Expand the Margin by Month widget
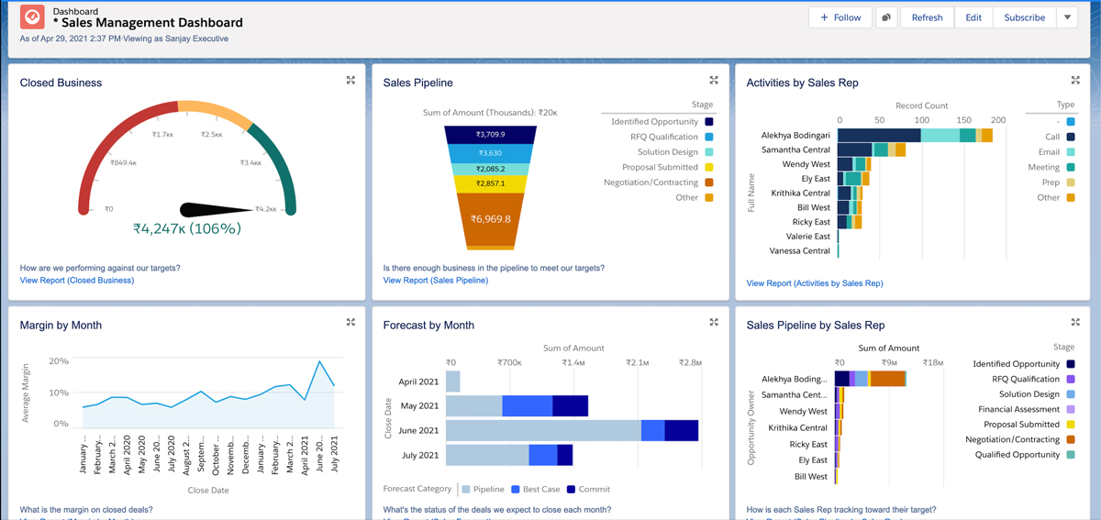The image size is (1101, 520). tap(350, 323)
